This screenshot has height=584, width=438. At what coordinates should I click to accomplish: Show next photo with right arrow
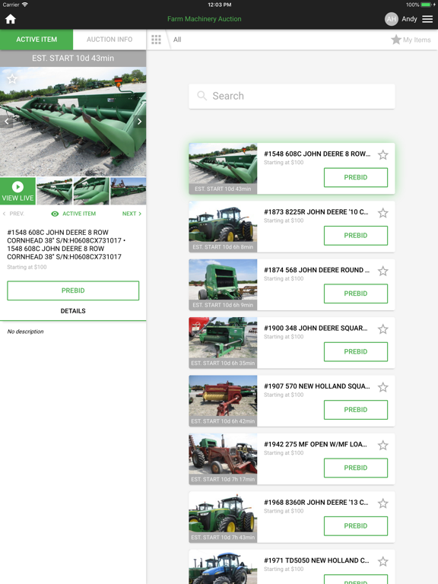click(x=140, y=122)
